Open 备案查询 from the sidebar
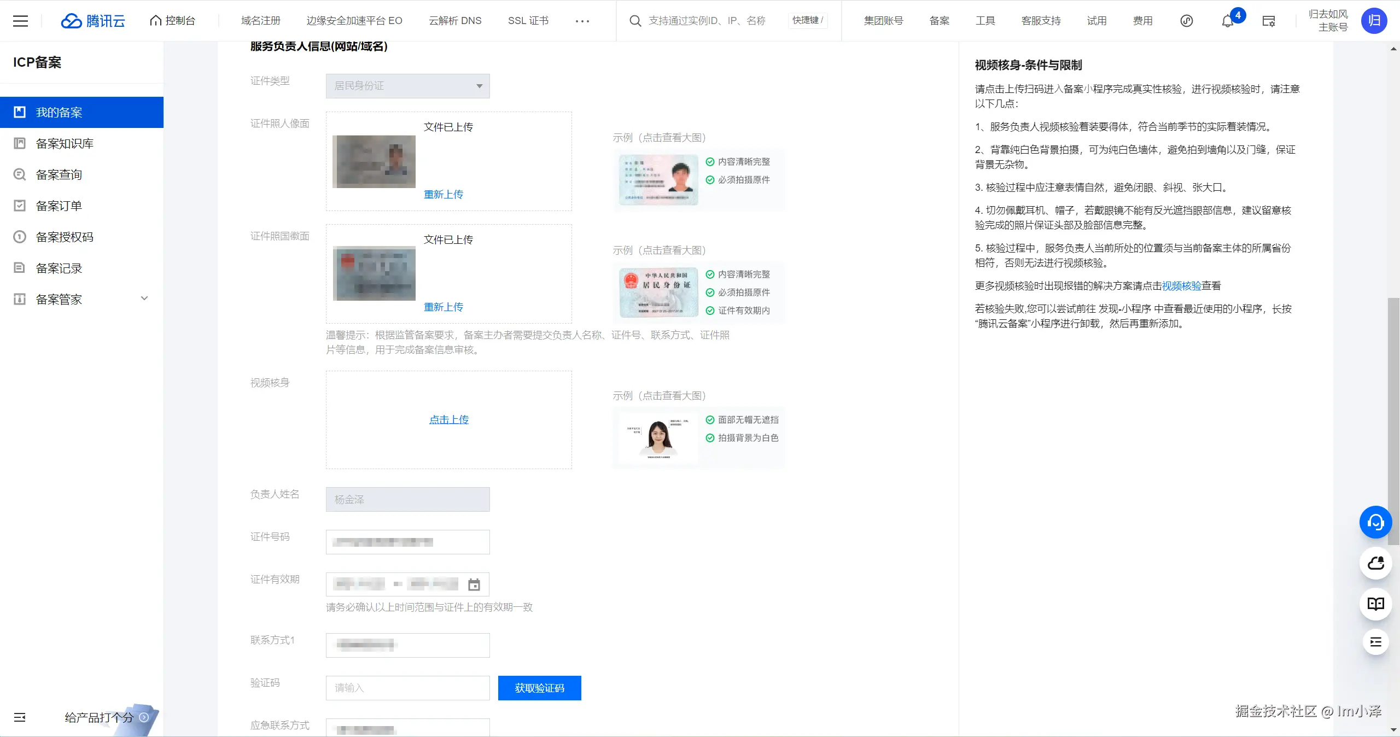Screen dimensions: 1400x737 point(60,174)
